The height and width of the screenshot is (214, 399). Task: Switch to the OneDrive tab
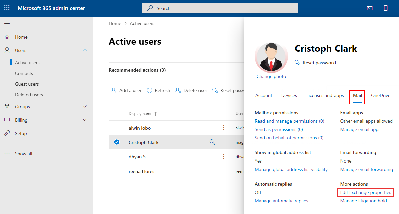[380, 95]
